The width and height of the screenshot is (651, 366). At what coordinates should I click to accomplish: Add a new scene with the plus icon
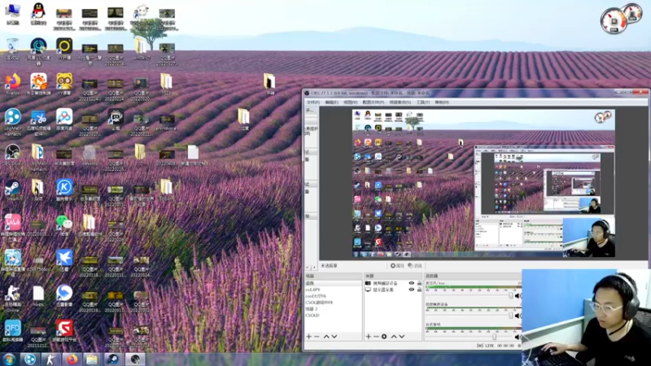[309, 337]
